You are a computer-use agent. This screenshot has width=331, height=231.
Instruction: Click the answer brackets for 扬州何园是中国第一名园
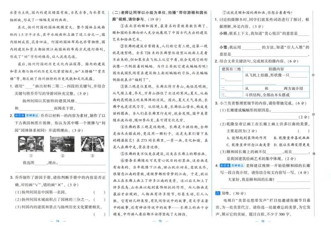pos(99,192)
